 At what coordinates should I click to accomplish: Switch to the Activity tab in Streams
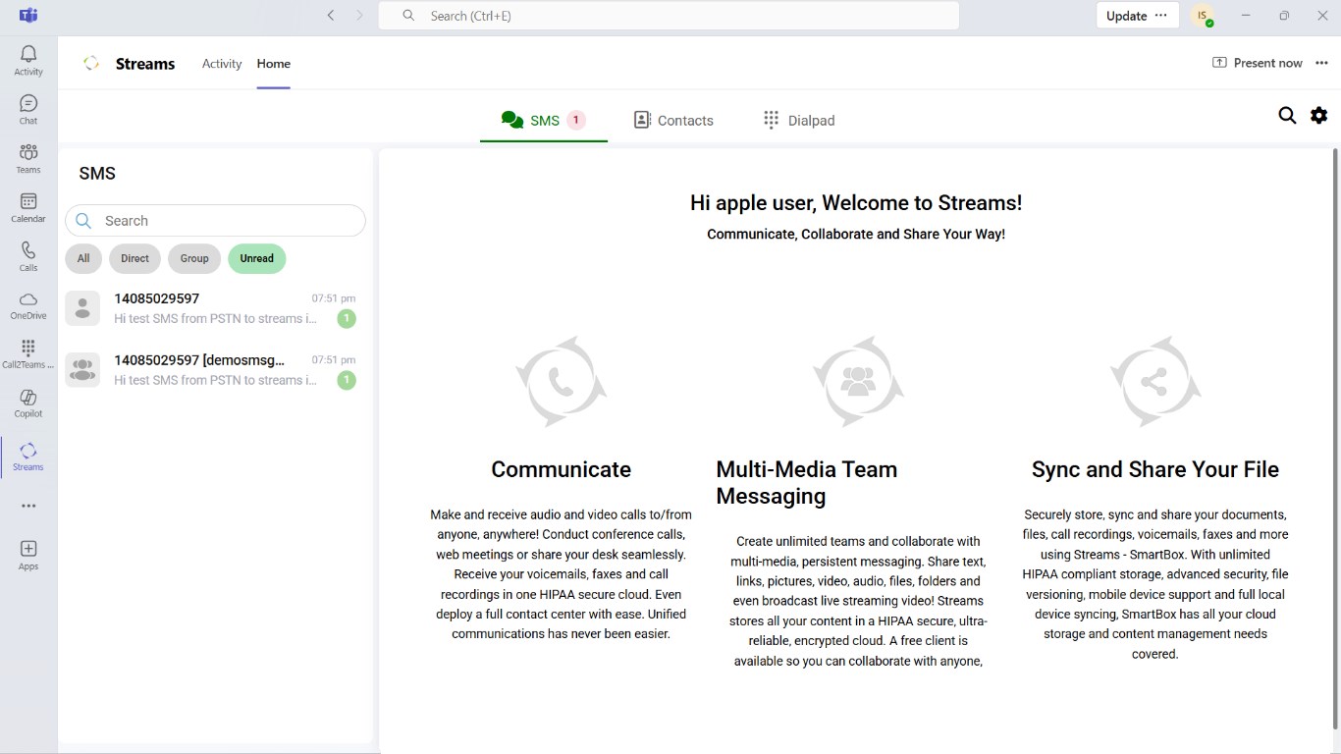pyautogui.click(x=222, y=64)
